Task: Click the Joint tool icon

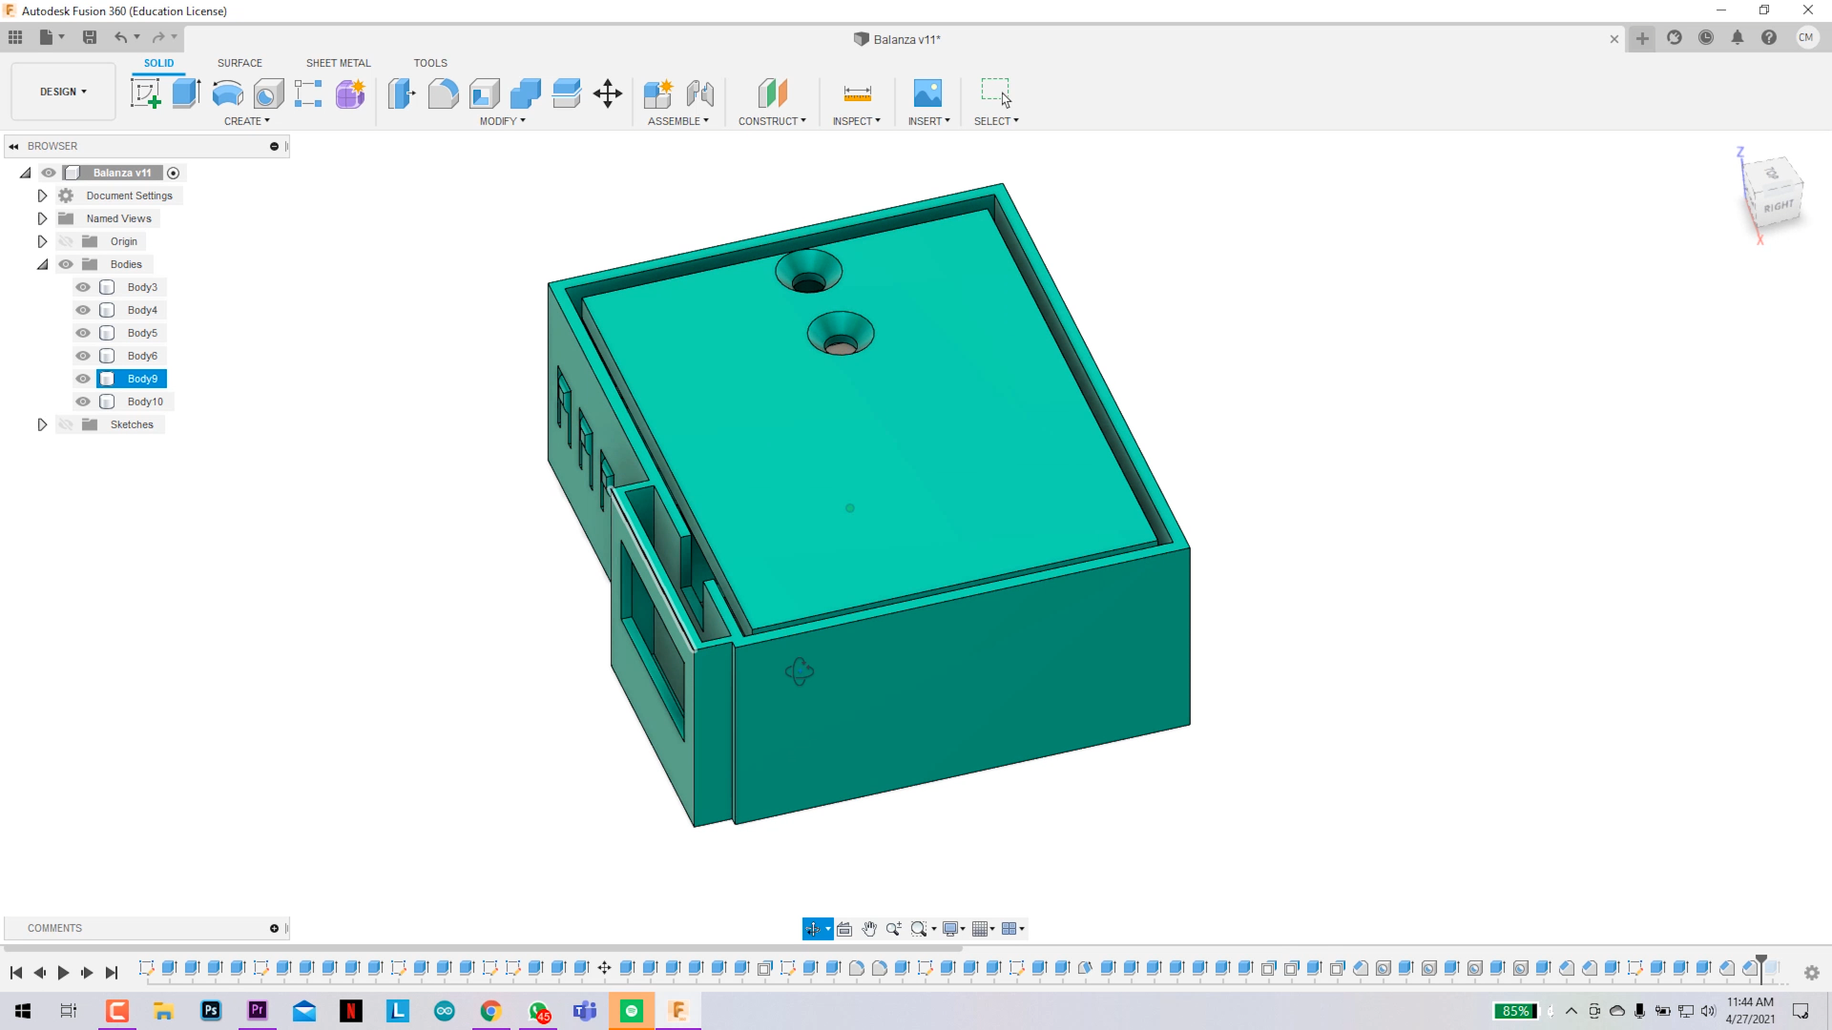Action: coord(700,93)
